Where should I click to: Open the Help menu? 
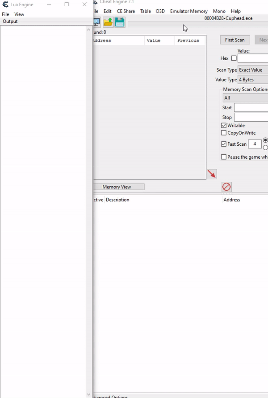coord(236,11)
